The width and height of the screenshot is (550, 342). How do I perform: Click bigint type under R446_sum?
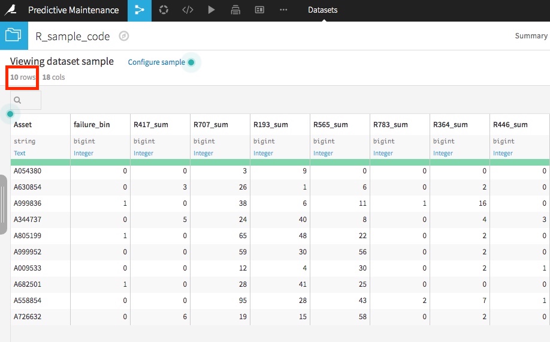[504, 141]
